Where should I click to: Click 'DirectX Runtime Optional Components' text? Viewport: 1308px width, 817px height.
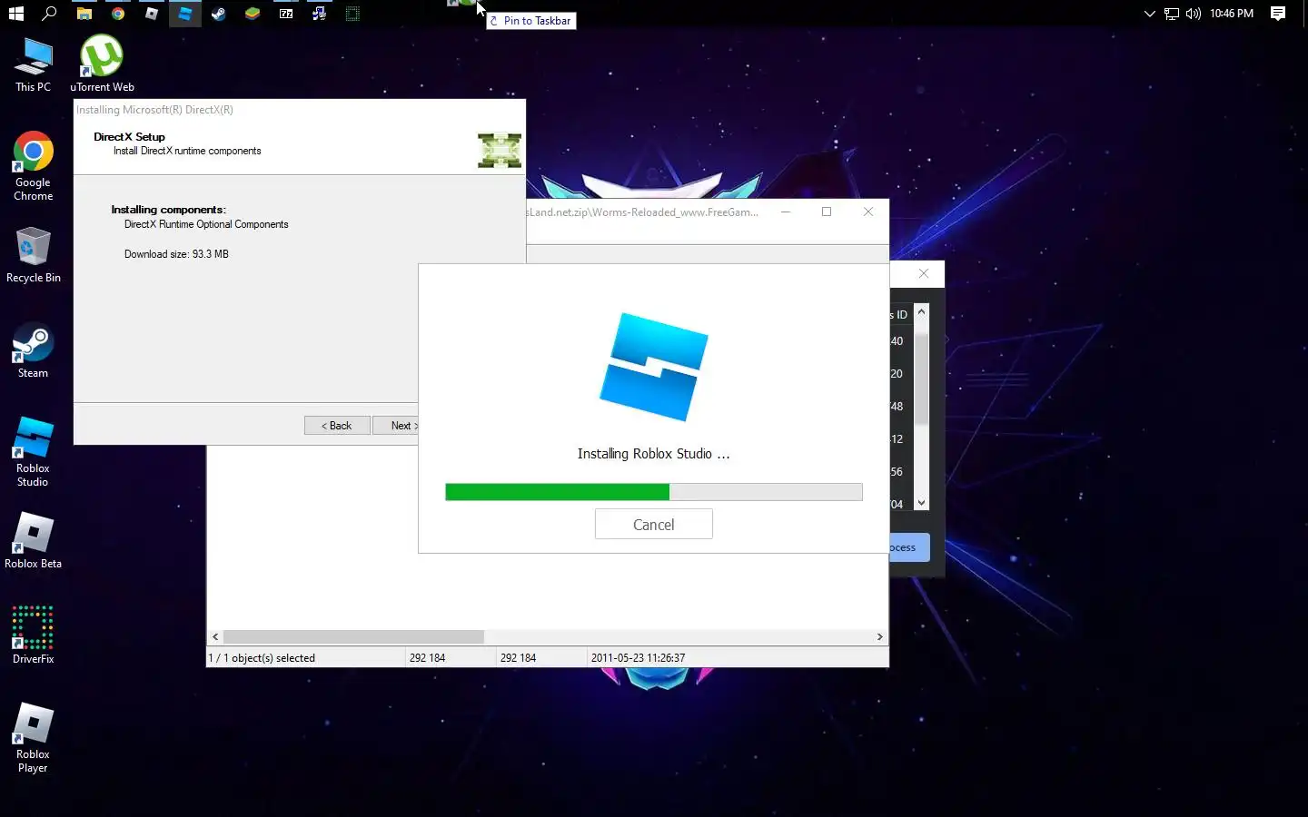(x=206, y=224)
